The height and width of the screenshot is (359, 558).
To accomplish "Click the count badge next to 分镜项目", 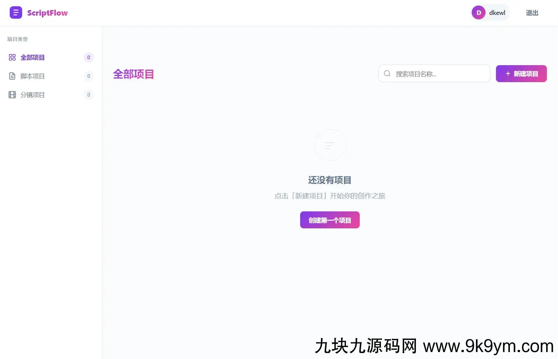I will [x=89, y=95].
